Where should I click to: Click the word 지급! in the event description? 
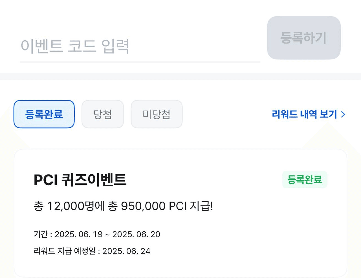click(201, 206)
